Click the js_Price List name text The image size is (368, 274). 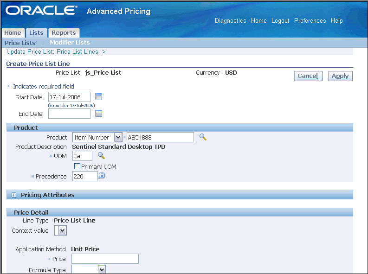[103, 73]
